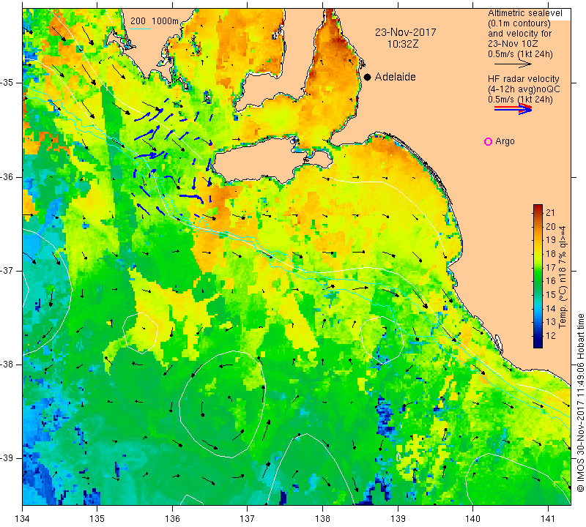Click the 134 longitude axis label

(x=23, y=518)
